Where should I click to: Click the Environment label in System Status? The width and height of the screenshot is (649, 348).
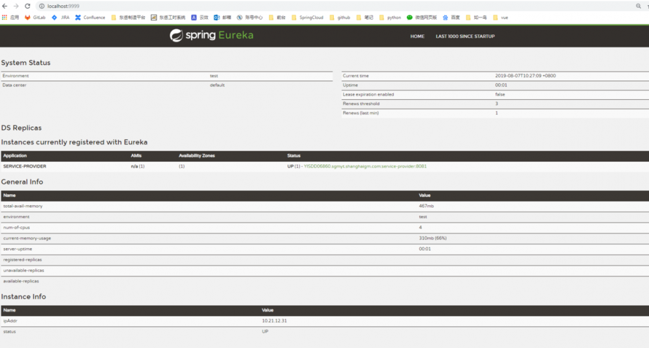point(16,76)
